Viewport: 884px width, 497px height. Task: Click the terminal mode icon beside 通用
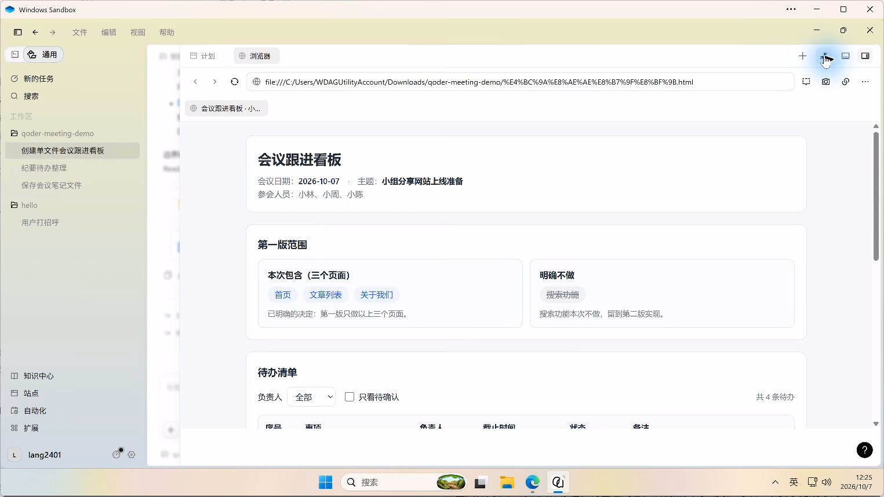[15, 54]
